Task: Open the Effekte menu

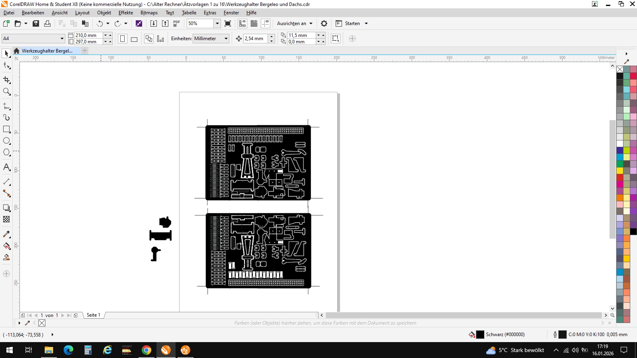Action: (125, 13)
